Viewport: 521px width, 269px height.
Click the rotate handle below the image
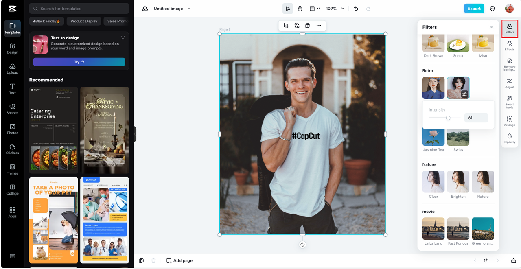click(302, 245)
